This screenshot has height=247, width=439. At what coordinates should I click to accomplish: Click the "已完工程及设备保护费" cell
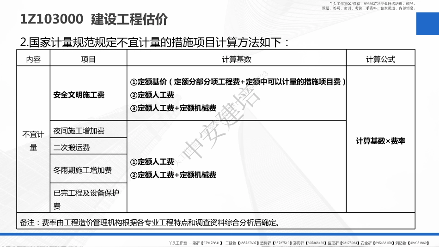coord(86,199)
